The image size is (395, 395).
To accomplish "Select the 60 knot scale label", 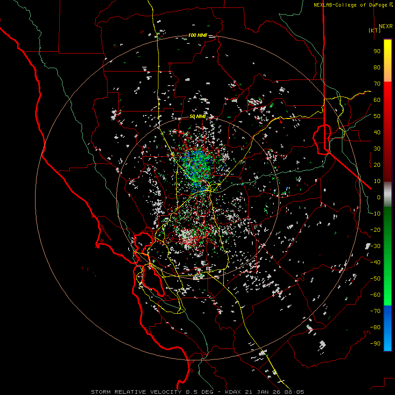I will pos(377,100).
